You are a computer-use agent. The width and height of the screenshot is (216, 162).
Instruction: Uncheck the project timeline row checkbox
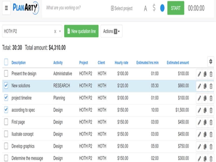click(6, 97)
